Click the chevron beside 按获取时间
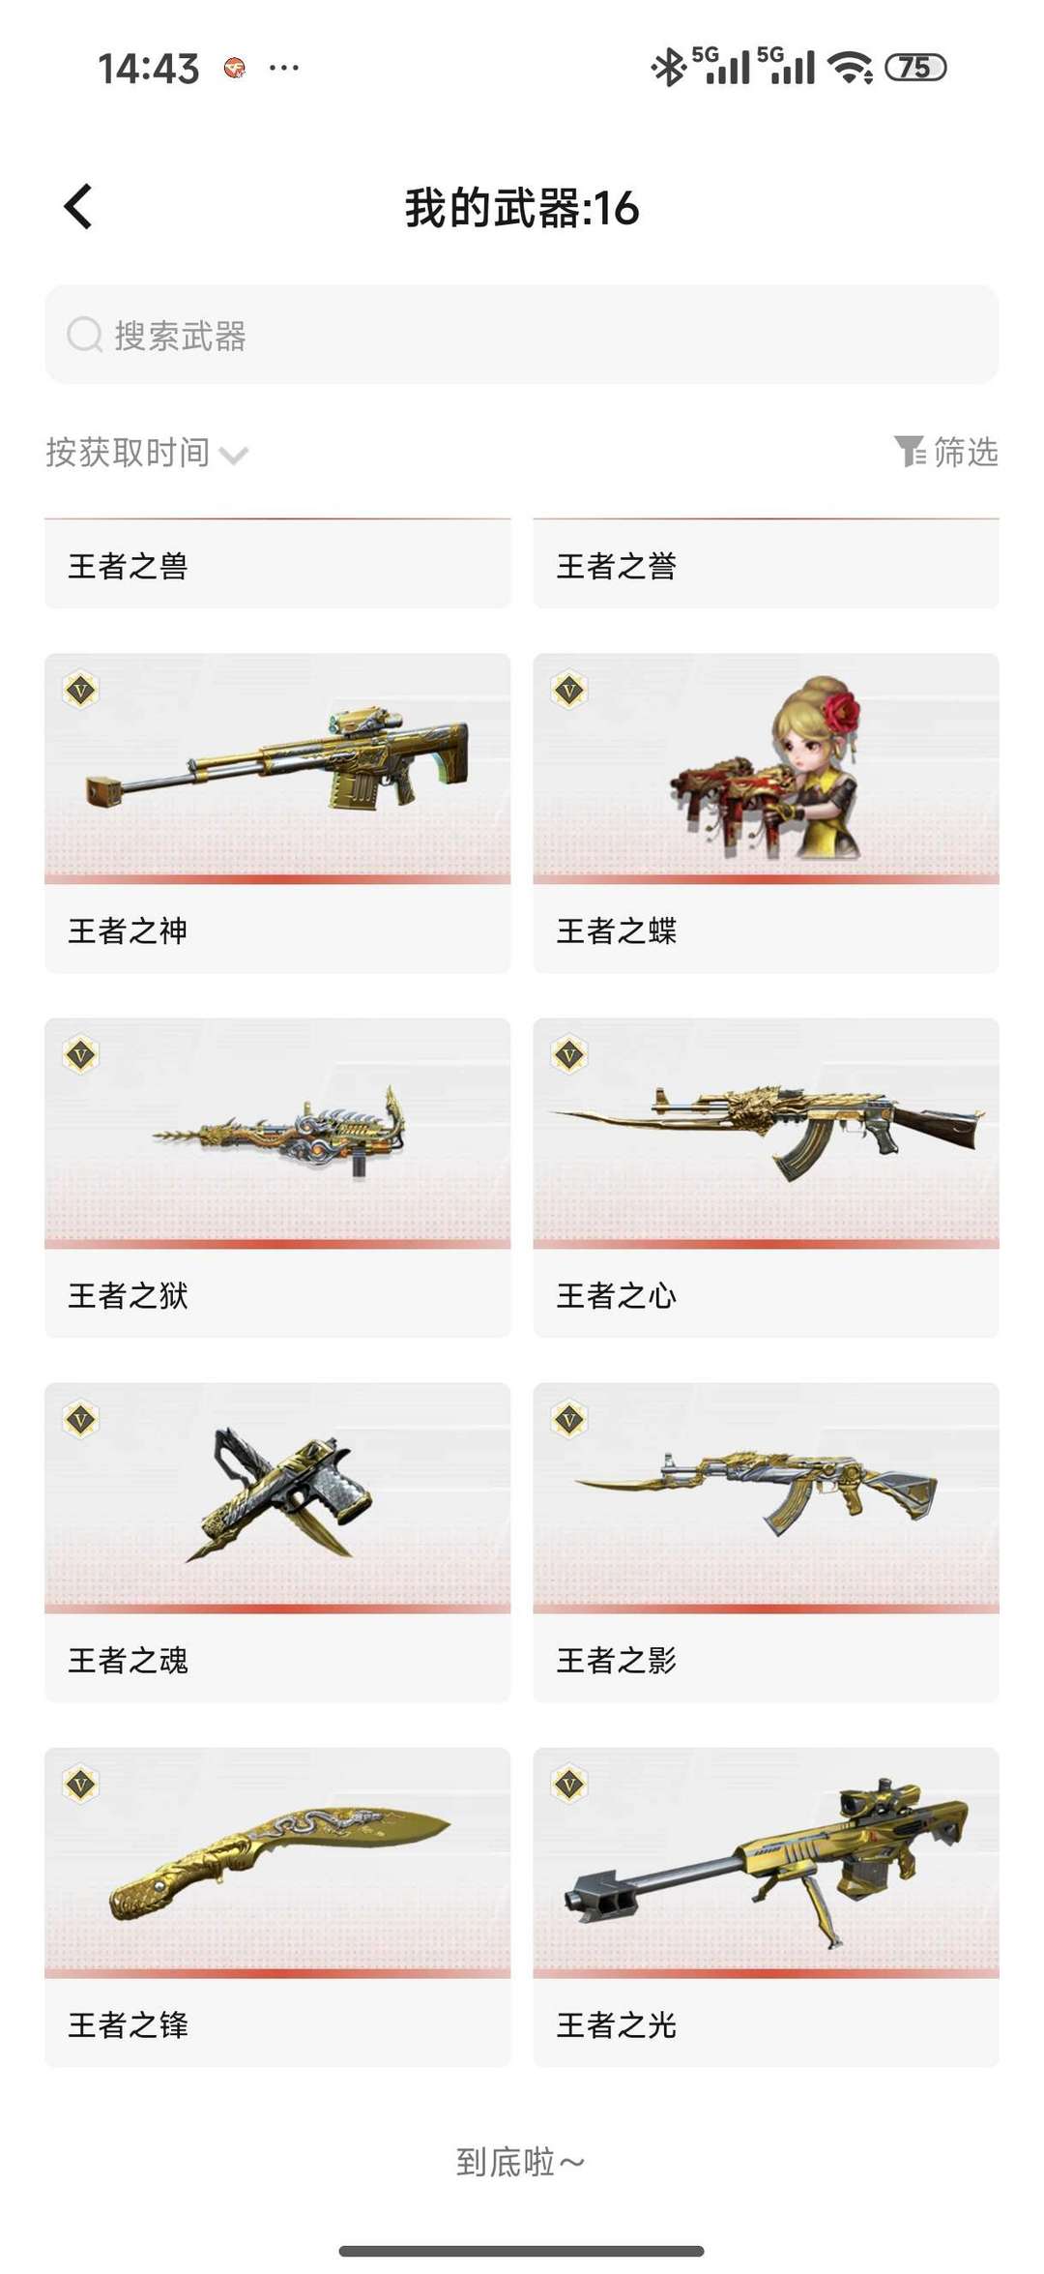Screen dimensions: 1044x2274 pyautogui.click(x=234, y=456)
